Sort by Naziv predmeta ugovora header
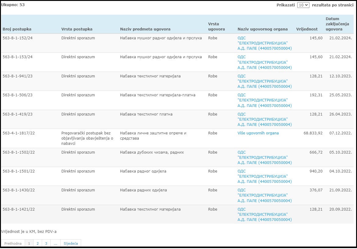Viewport: 357px width, 249px height. point(145,29)
